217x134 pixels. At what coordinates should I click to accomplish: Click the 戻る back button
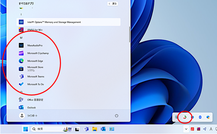pos(113,4)
